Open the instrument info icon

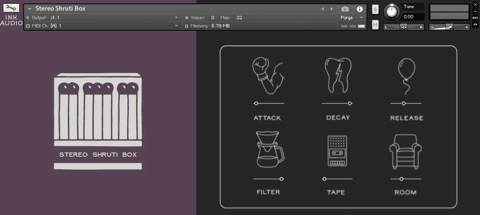click(x=360, y=9)
